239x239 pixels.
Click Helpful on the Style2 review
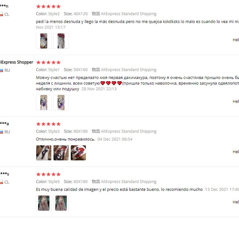pyautogui.click(x=236, y=40)
